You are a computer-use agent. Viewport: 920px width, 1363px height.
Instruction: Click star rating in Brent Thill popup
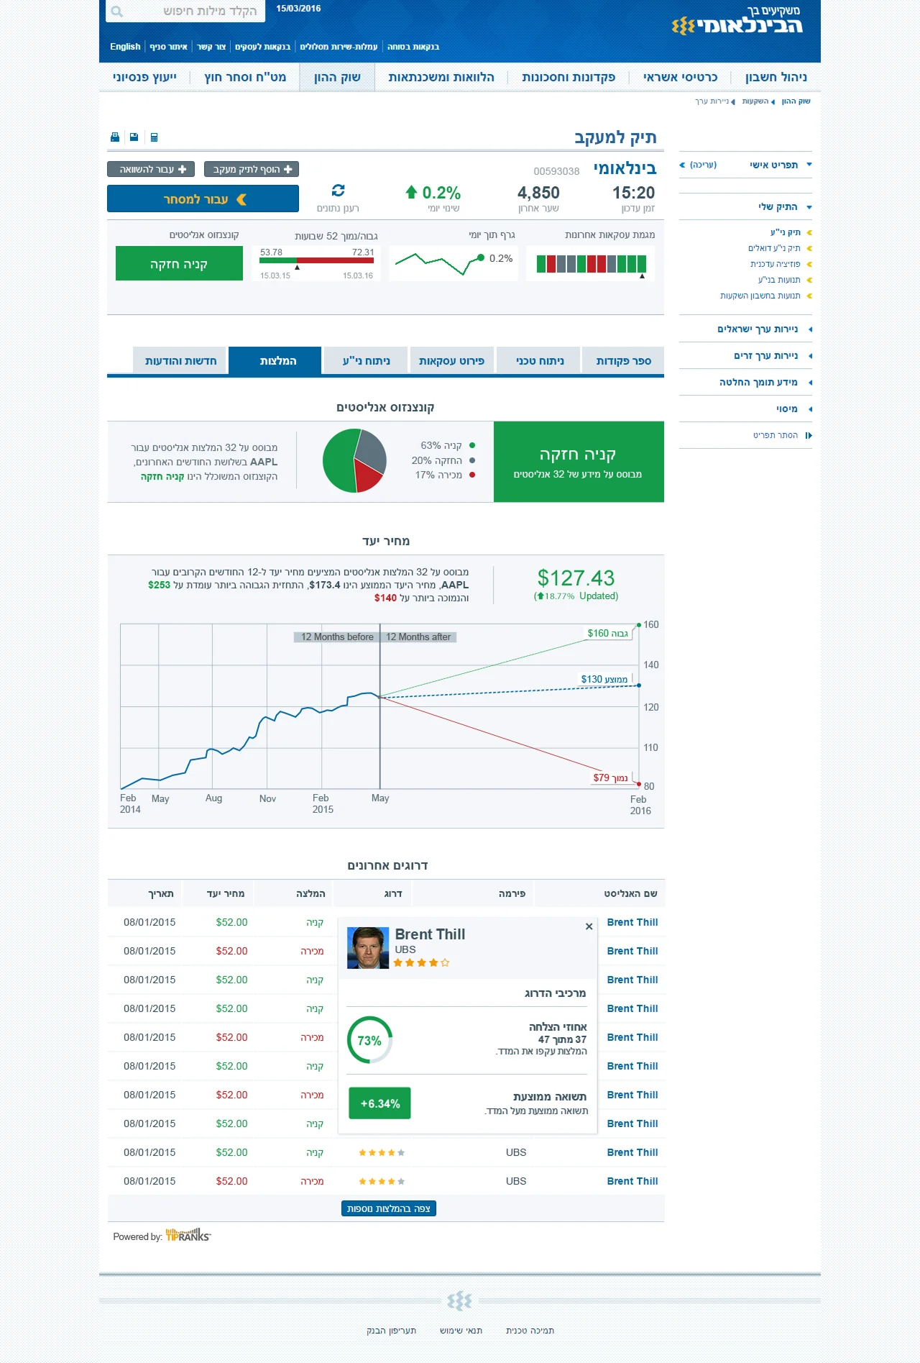pos(421,962)
